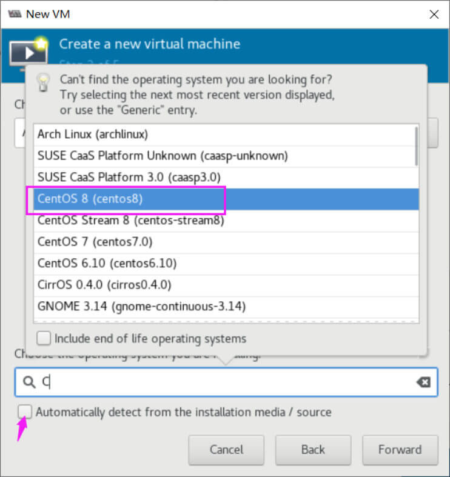450x477 pixels.
Task: Enable Include end of life operating systems
Action: coord(44,338)
